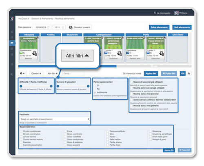Remove the Partita senza portieri card
Viewport: 204px width, 166px height.
[144, 38]
